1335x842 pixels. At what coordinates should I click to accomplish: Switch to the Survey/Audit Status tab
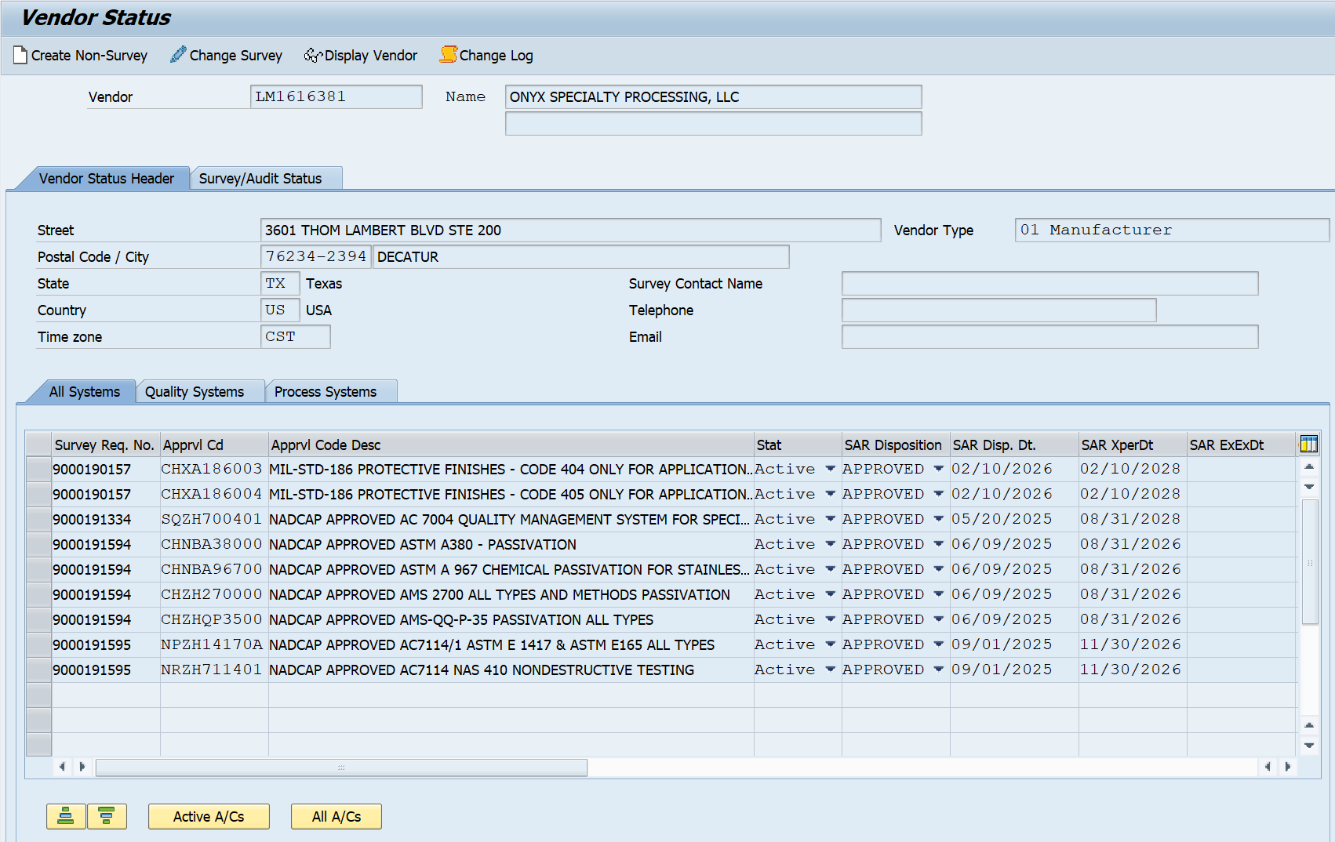pyautogui.click(x=260, y=179)
